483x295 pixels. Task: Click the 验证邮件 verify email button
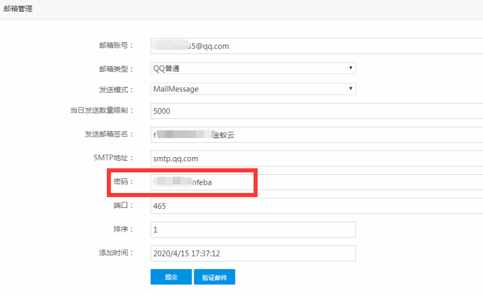214,277
